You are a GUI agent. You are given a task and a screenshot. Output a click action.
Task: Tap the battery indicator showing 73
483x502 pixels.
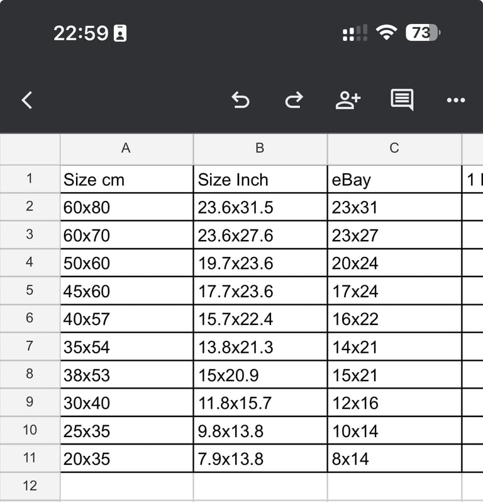[x=423, y=32]
